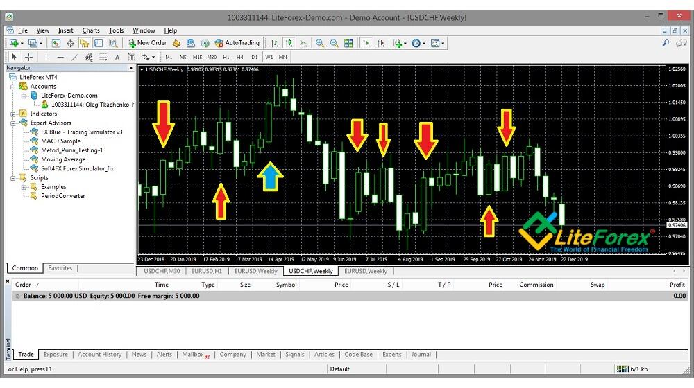
Task: Click the zoom out magnifier icon
Action: [x=334, y=43]
